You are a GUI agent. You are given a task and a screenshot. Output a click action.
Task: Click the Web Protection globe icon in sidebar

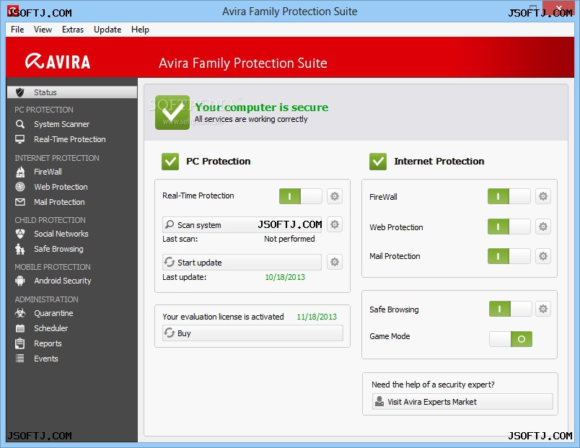pos(20,187)
